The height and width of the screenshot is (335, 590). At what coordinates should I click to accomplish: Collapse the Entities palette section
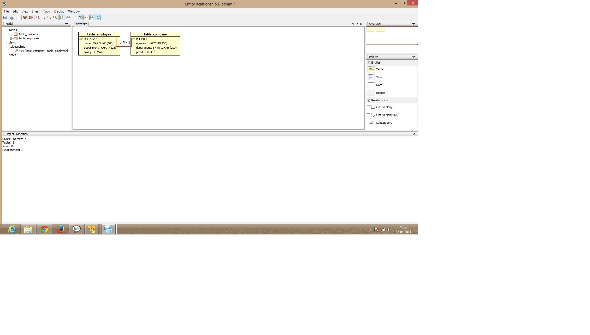coord(369,63)
